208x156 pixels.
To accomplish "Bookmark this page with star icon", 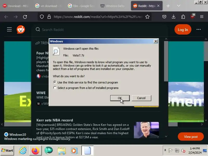I will pyautogui.click(x=147, y=17).
